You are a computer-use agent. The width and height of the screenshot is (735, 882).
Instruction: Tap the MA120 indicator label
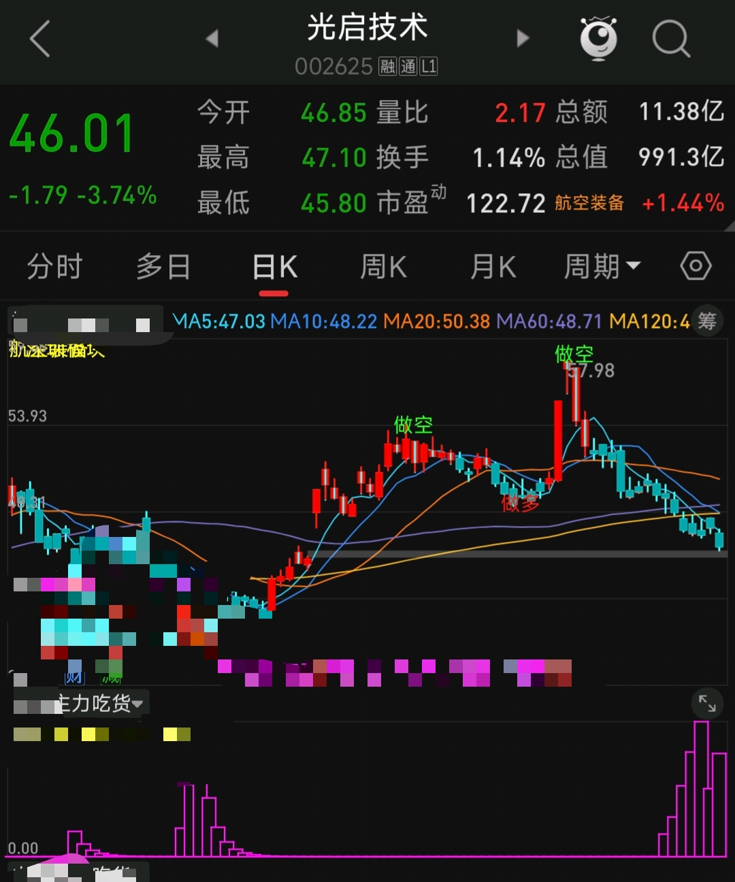point(649,321)
